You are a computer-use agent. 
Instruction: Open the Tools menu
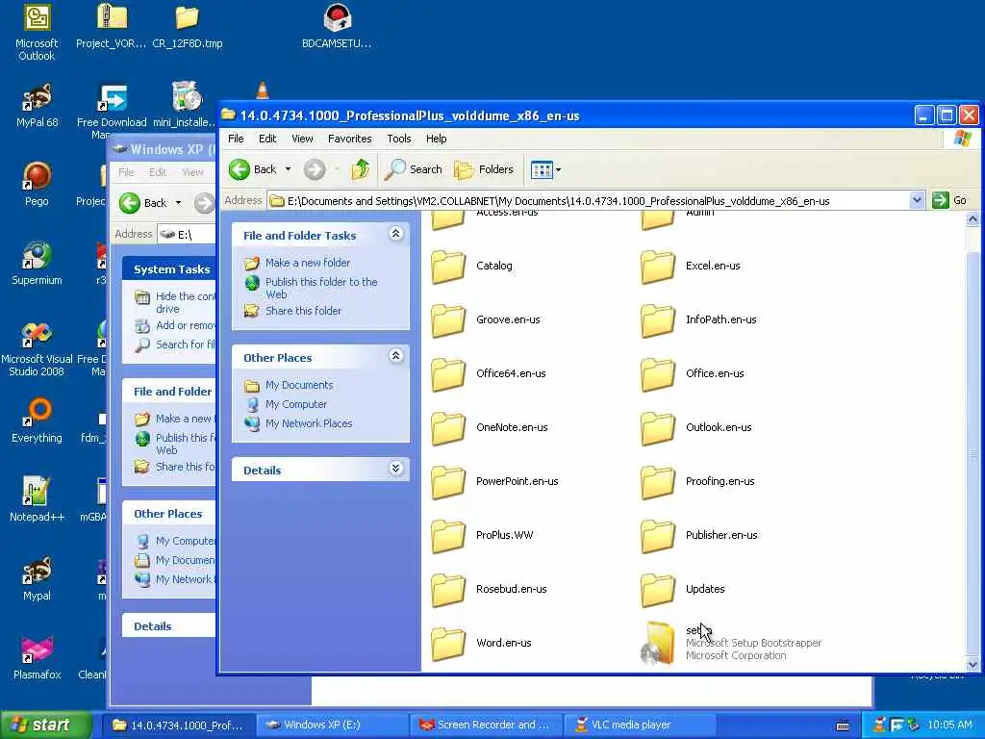tap(399, 139)
